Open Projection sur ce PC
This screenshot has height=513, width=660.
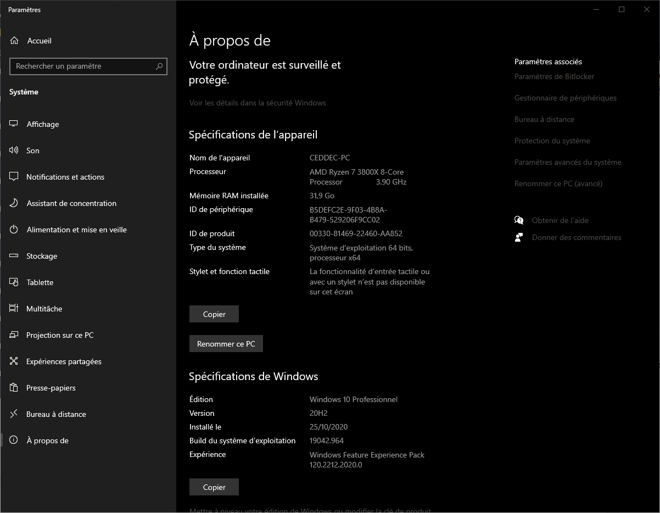(60, 335)
